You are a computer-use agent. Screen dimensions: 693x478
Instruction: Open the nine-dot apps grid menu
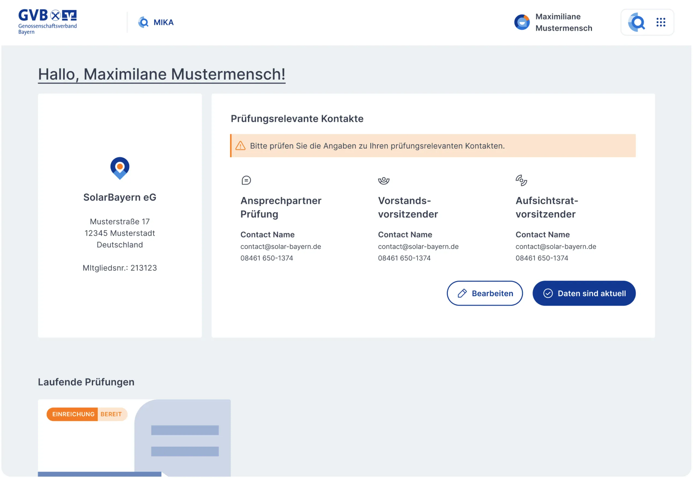[661, 22]
